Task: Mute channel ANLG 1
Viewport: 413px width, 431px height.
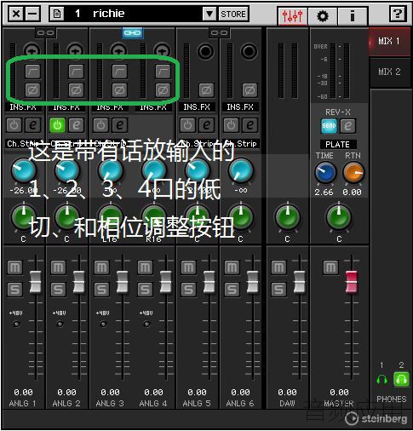Action: [x=14, y=267]
